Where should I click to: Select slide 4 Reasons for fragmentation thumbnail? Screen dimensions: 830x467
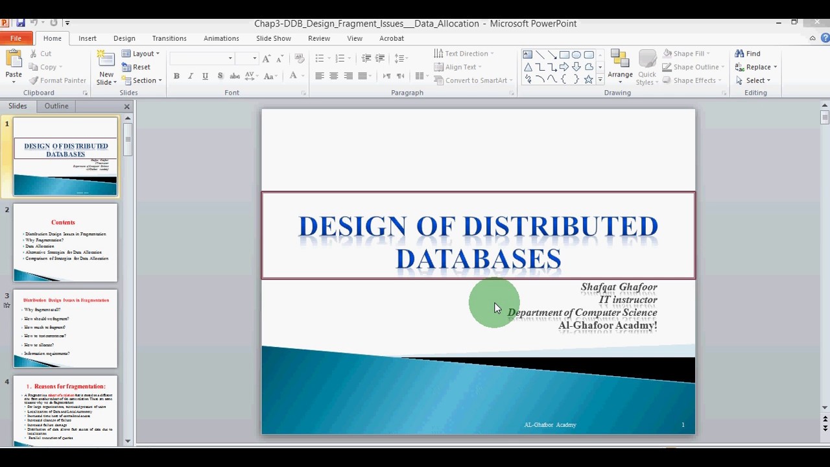(x=65, y=411)
